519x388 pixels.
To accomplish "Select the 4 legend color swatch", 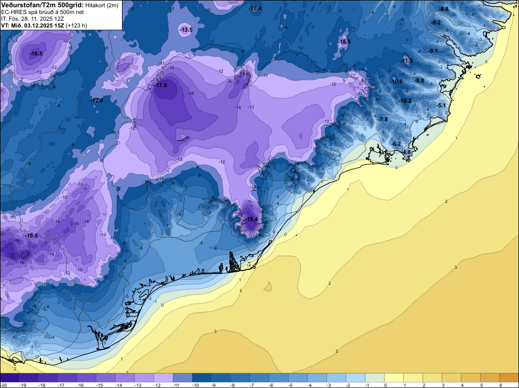I will (471, 378).
